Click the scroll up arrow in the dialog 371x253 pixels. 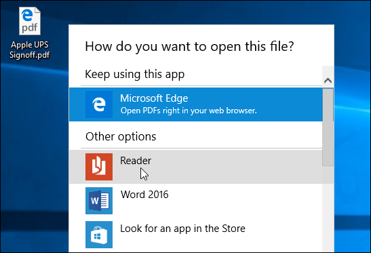pos(328,81)
